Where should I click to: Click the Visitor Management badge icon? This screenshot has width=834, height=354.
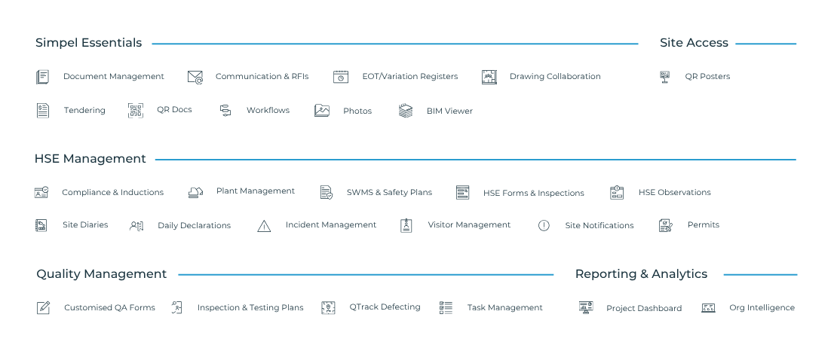[x=406, y=225]
